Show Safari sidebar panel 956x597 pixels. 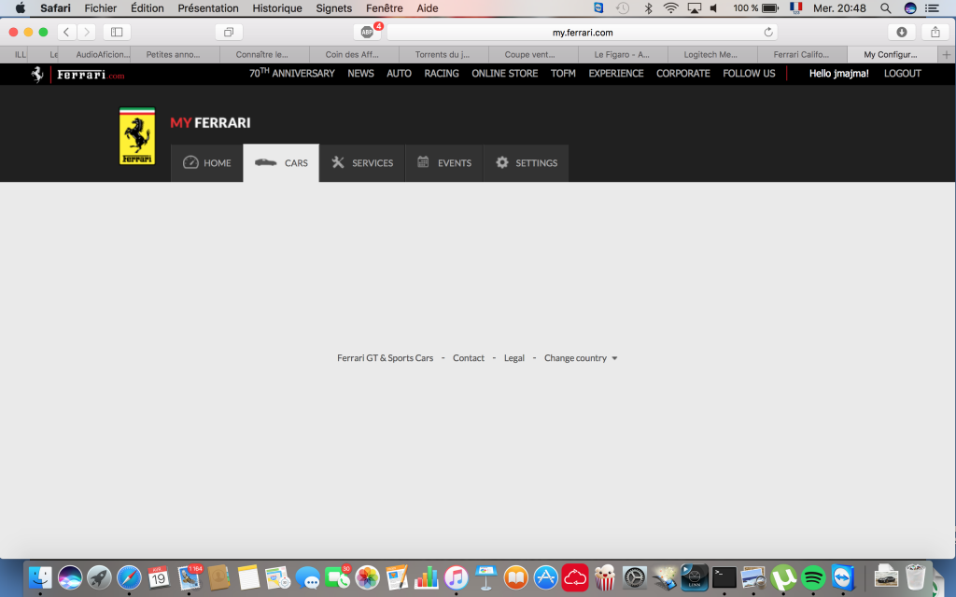point(117,33)
